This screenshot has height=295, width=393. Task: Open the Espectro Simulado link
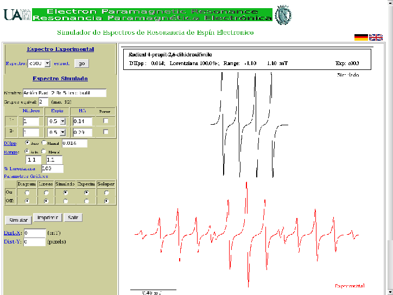click(60, 79)
